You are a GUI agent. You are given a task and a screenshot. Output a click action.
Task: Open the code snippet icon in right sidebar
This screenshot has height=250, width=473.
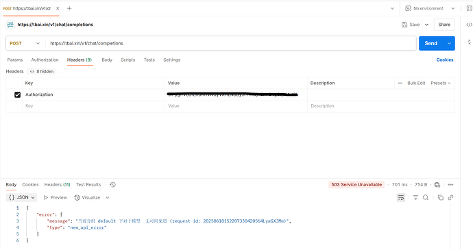pyautogui.click(x=469, y=25)
